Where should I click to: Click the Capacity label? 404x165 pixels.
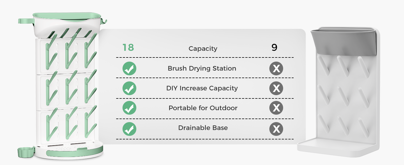[x=203, y=49]
